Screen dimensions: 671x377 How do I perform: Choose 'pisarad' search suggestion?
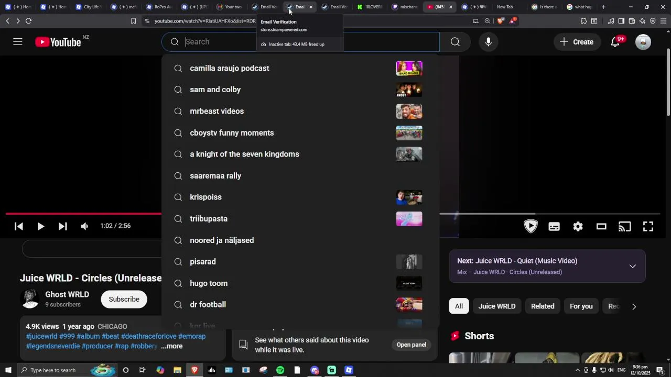pos(300,261)
